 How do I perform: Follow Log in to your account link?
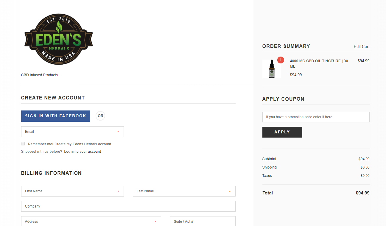[83, 152]
